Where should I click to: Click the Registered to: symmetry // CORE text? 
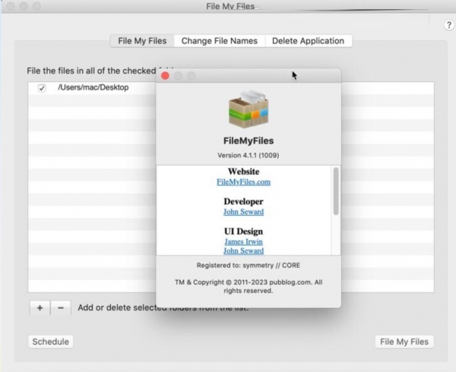tap(249, 266)
